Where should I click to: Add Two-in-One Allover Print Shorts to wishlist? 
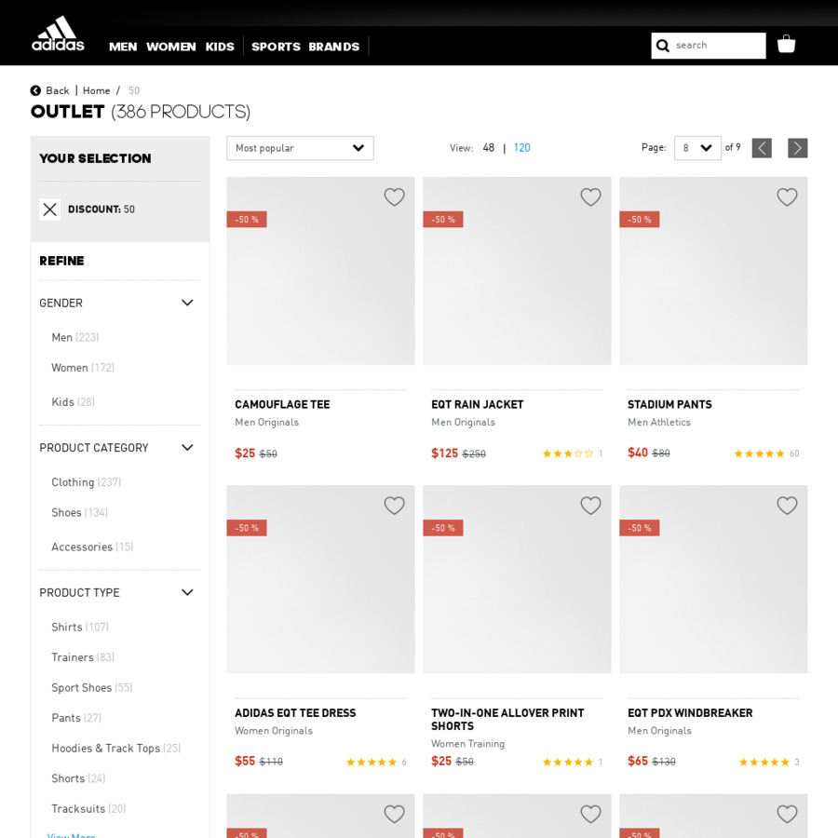590,506
